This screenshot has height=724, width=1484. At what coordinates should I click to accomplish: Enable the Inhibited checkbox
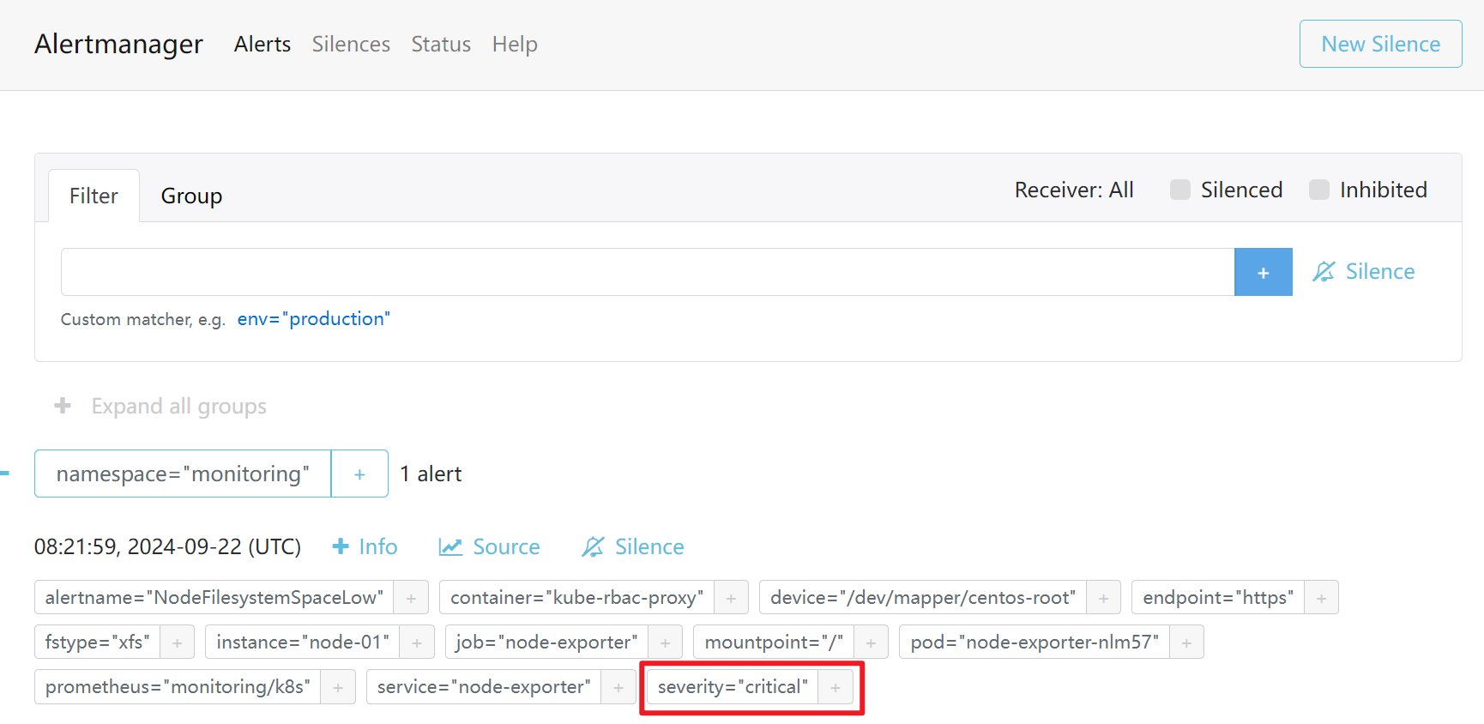click(x=1319, y=190)
